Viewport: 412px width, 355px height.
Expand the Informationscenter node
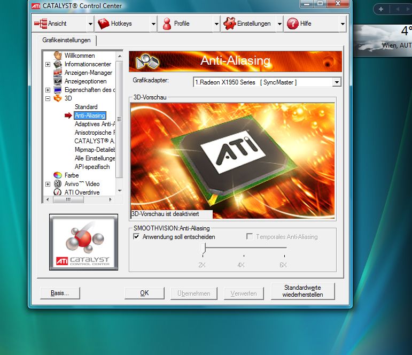point(48,65)
